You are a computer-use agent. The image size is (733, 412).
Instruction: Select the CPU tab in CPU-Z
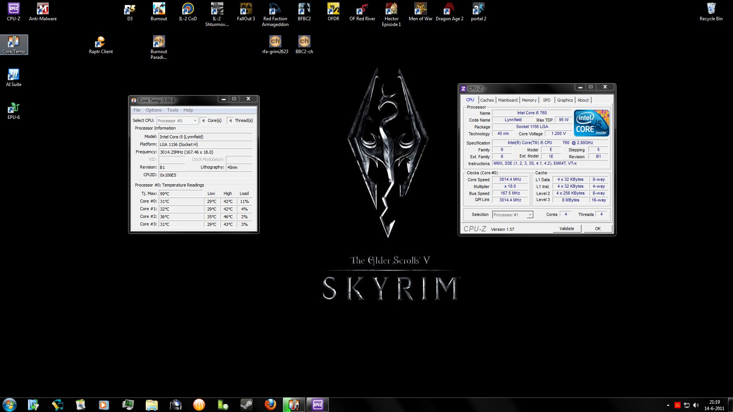(x=470, y=100)
